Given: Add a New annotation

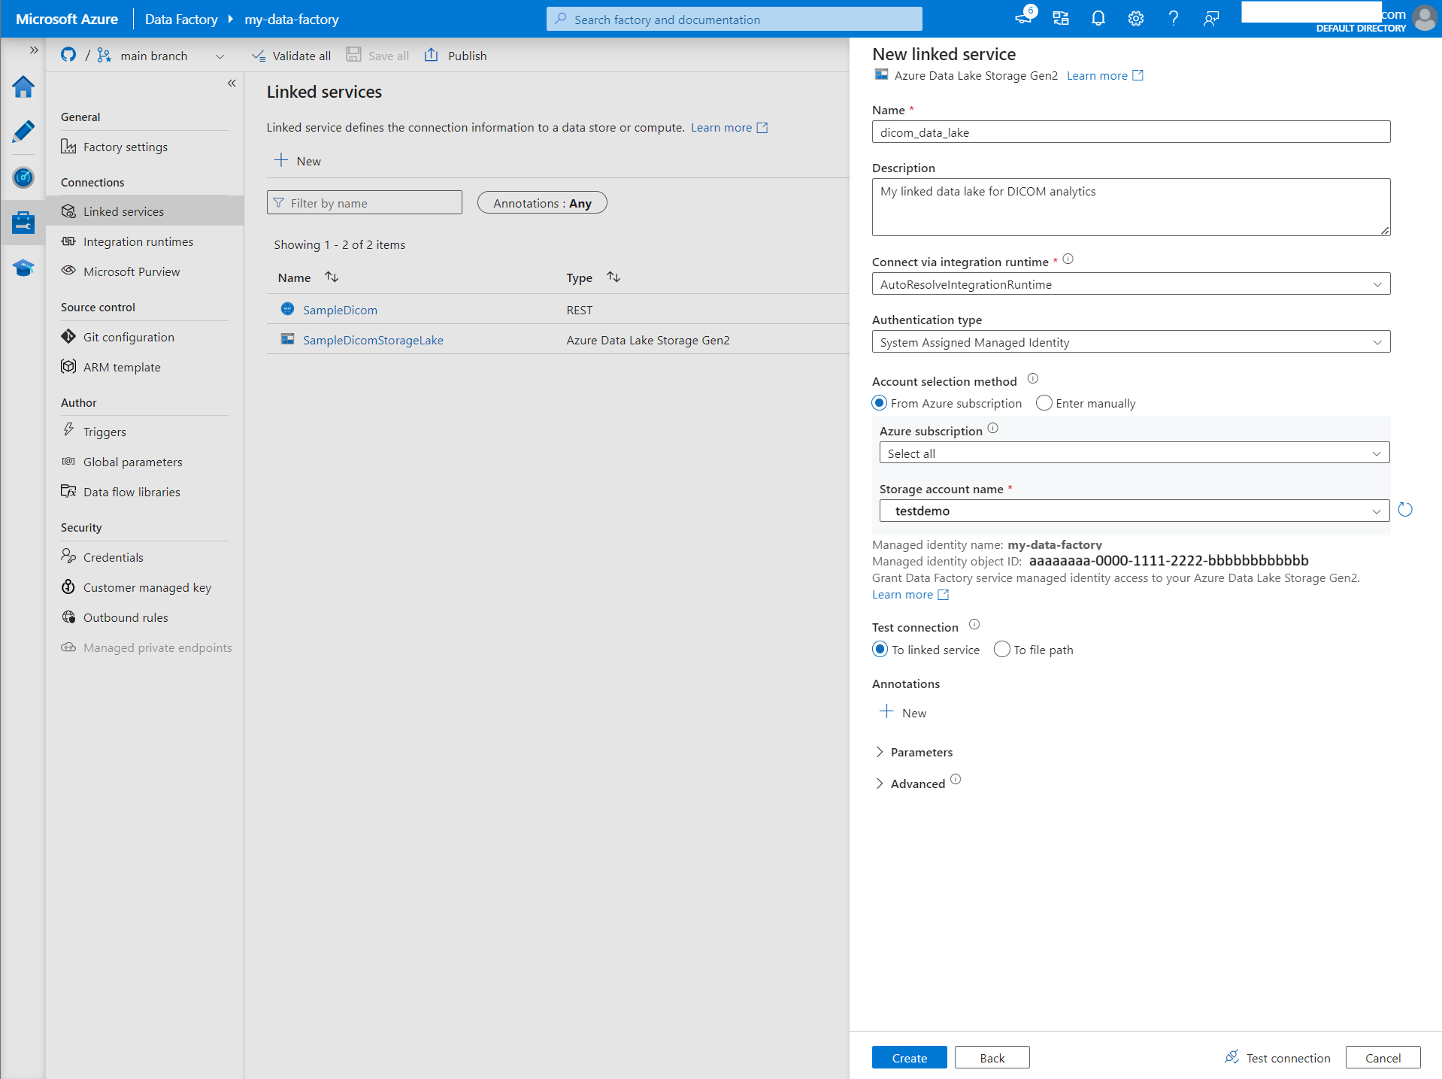Looking at the screenshot, I should coord(903,713).
